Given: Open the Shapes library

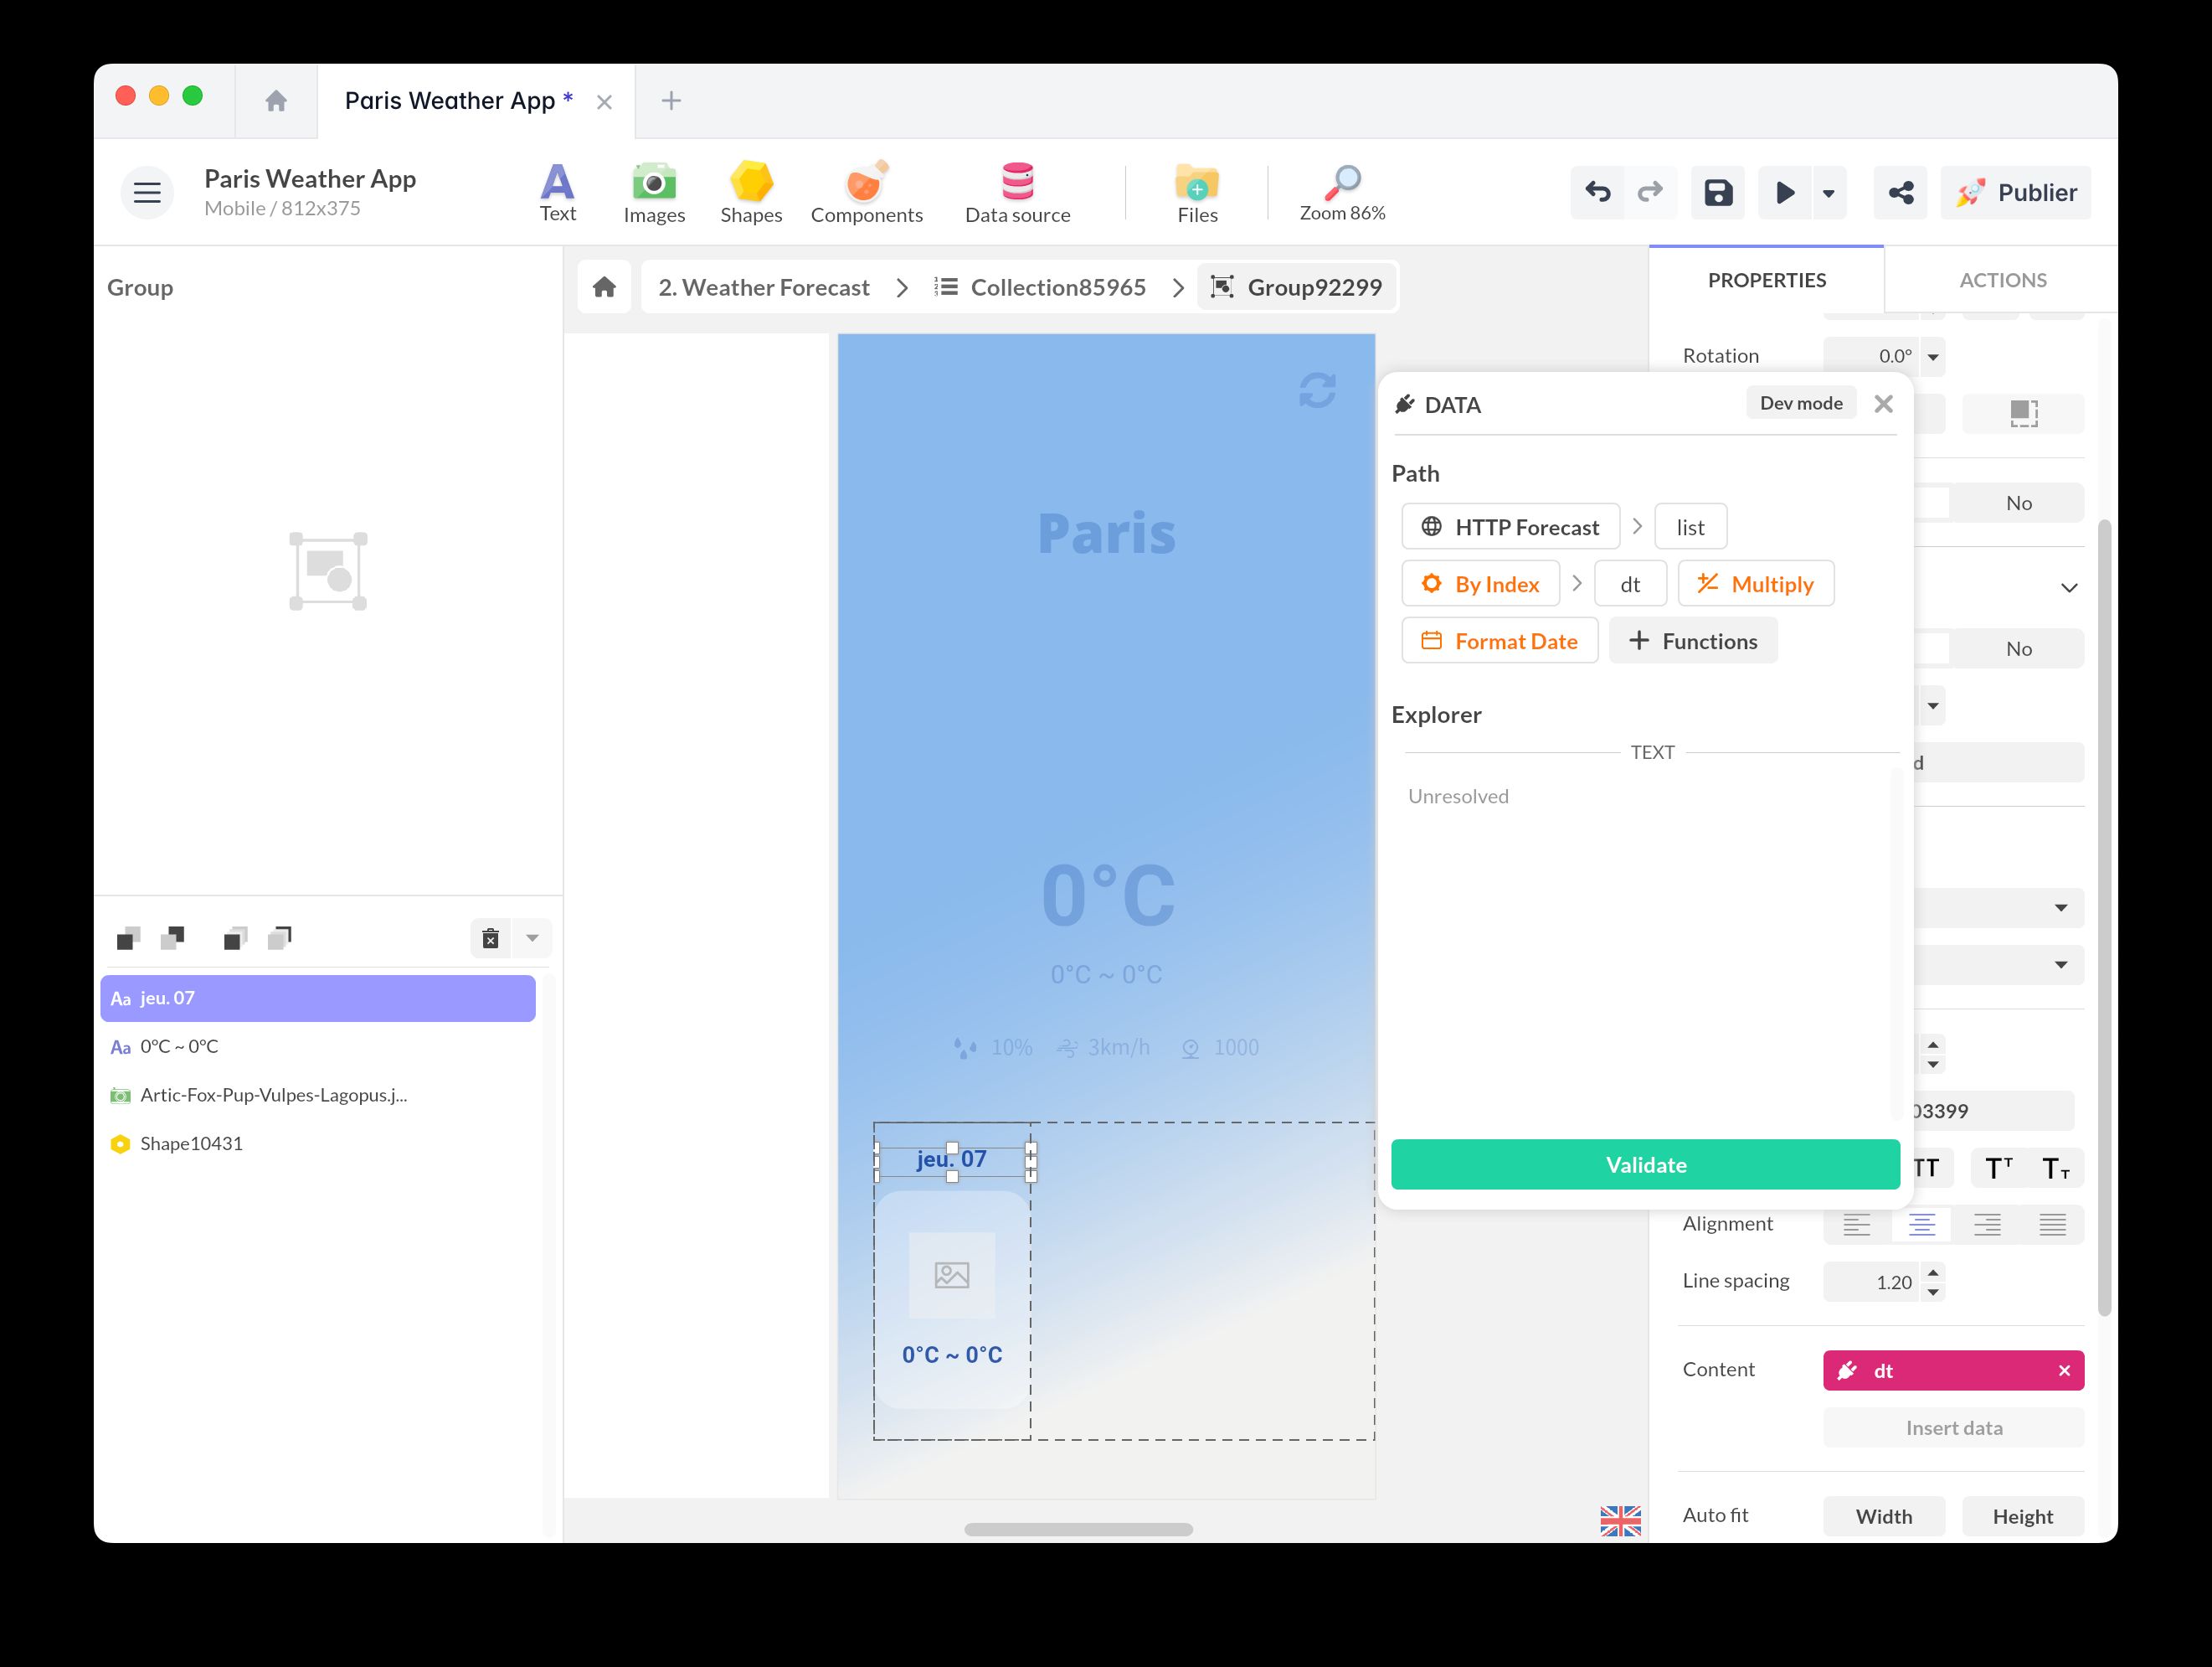Looking at the screenshot, I should [x=751, y=192].
